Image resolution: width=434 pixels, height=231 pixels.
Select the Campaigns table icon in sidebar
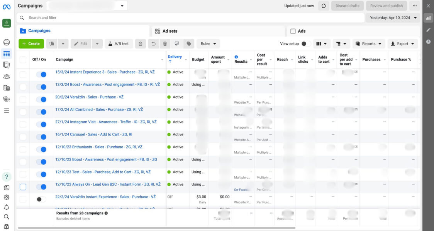point(7,54)
